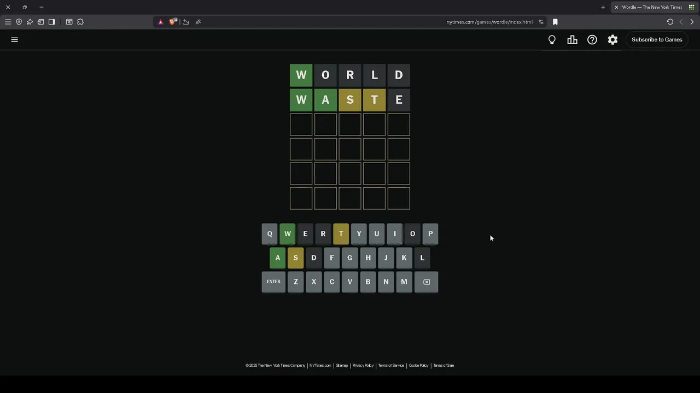Open the extensions puzzle icon
The width and height of the screenshot is (700, 393).
[80, 22]
